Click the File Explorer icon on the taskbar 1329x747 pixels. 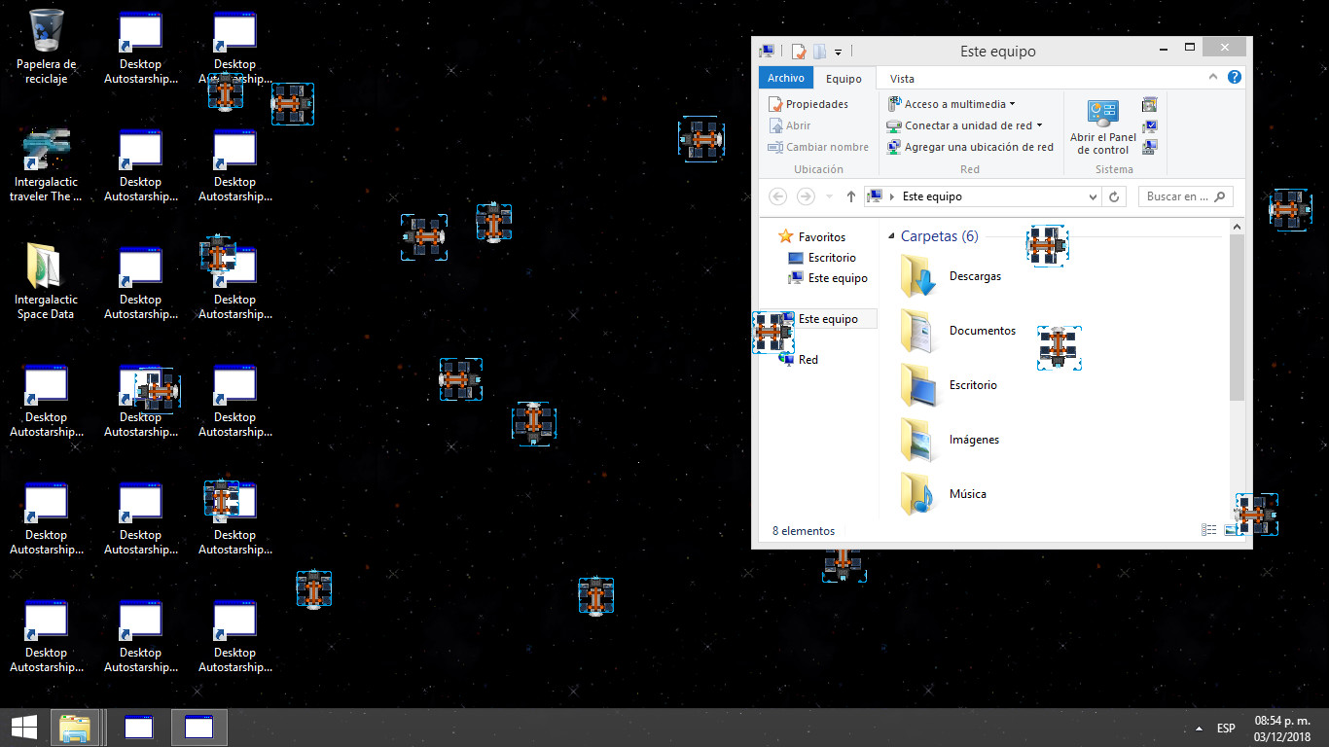pyautogui.click(x=77, y=727)
